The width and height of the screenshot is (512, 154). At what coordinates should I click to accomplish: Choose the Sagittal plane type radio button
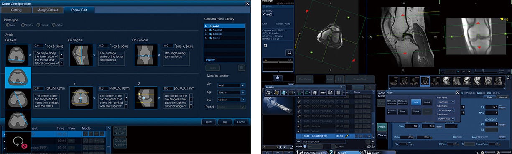tap(23, 26)
